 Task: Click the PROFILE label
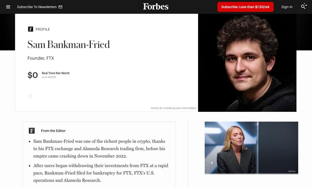click(x=43, y=29)
